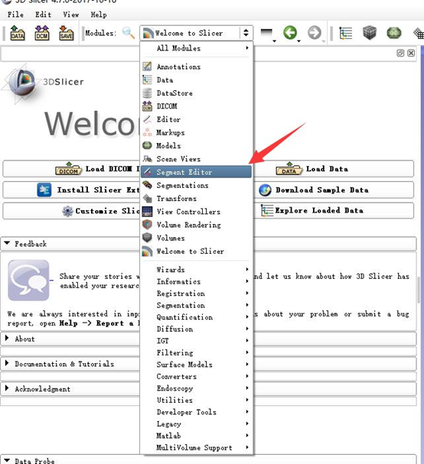Expand the All Modules submenu

click(197, 48)
